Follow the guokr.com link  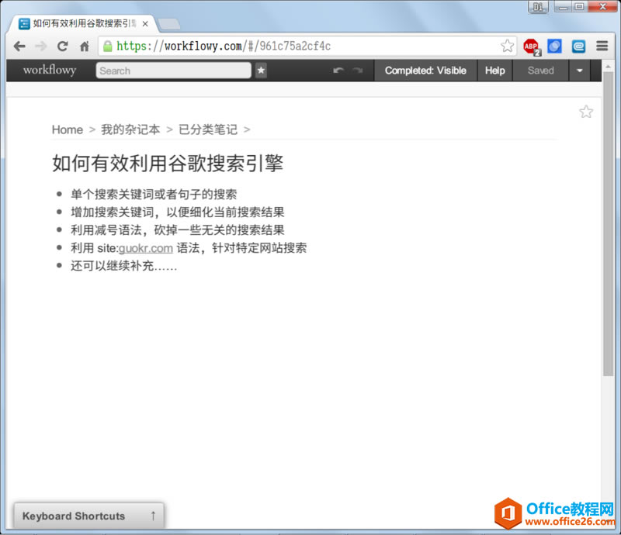tap(146, 248)
